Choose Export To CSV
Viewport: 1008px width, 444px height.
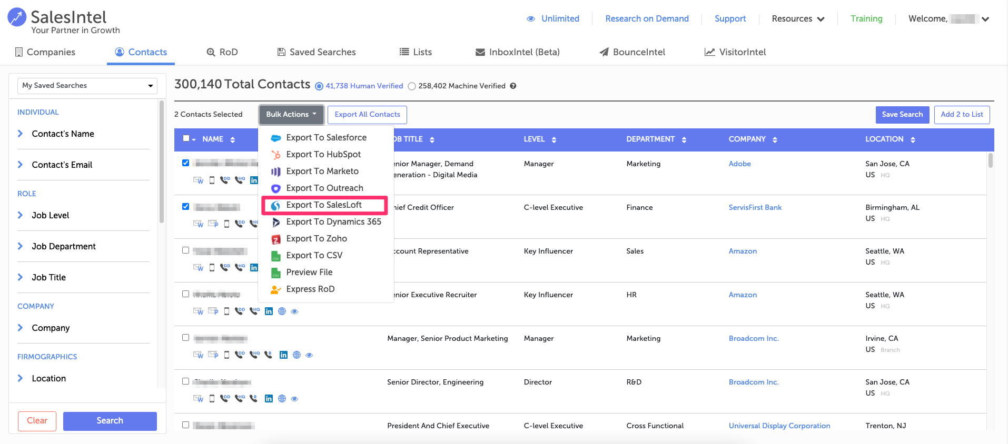326,255
